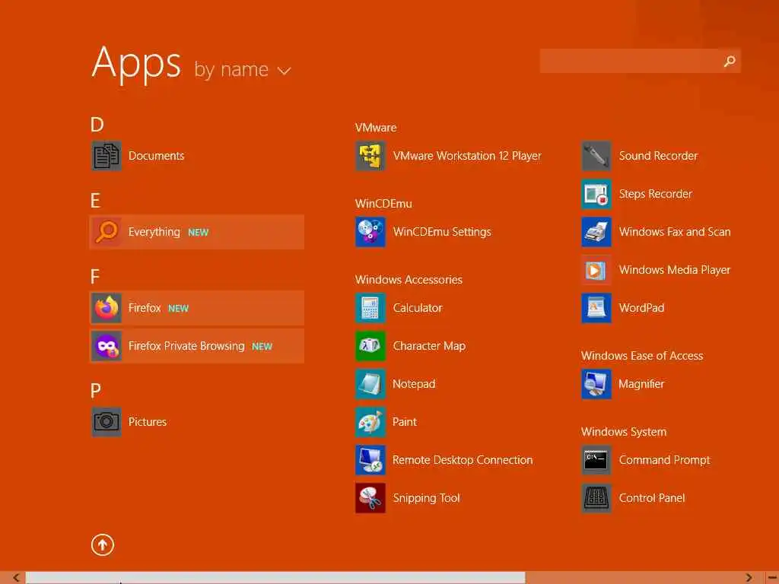
Task: Open the Magnifier icon
Action: pyautogui.click(x=596, y=384)
